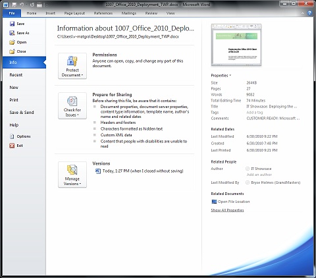Switch to the References tab
Screen dimensions: 316x278
click(x=103, y=13)
